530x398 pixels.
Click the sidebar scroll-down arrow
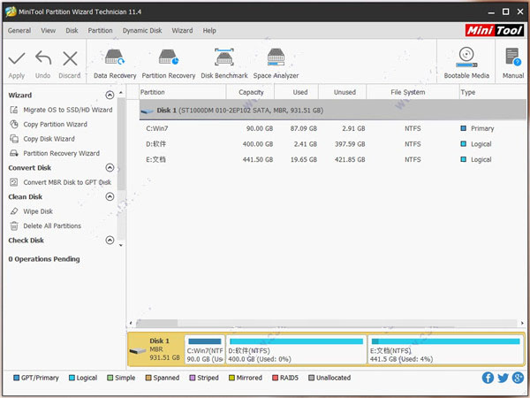121,245
